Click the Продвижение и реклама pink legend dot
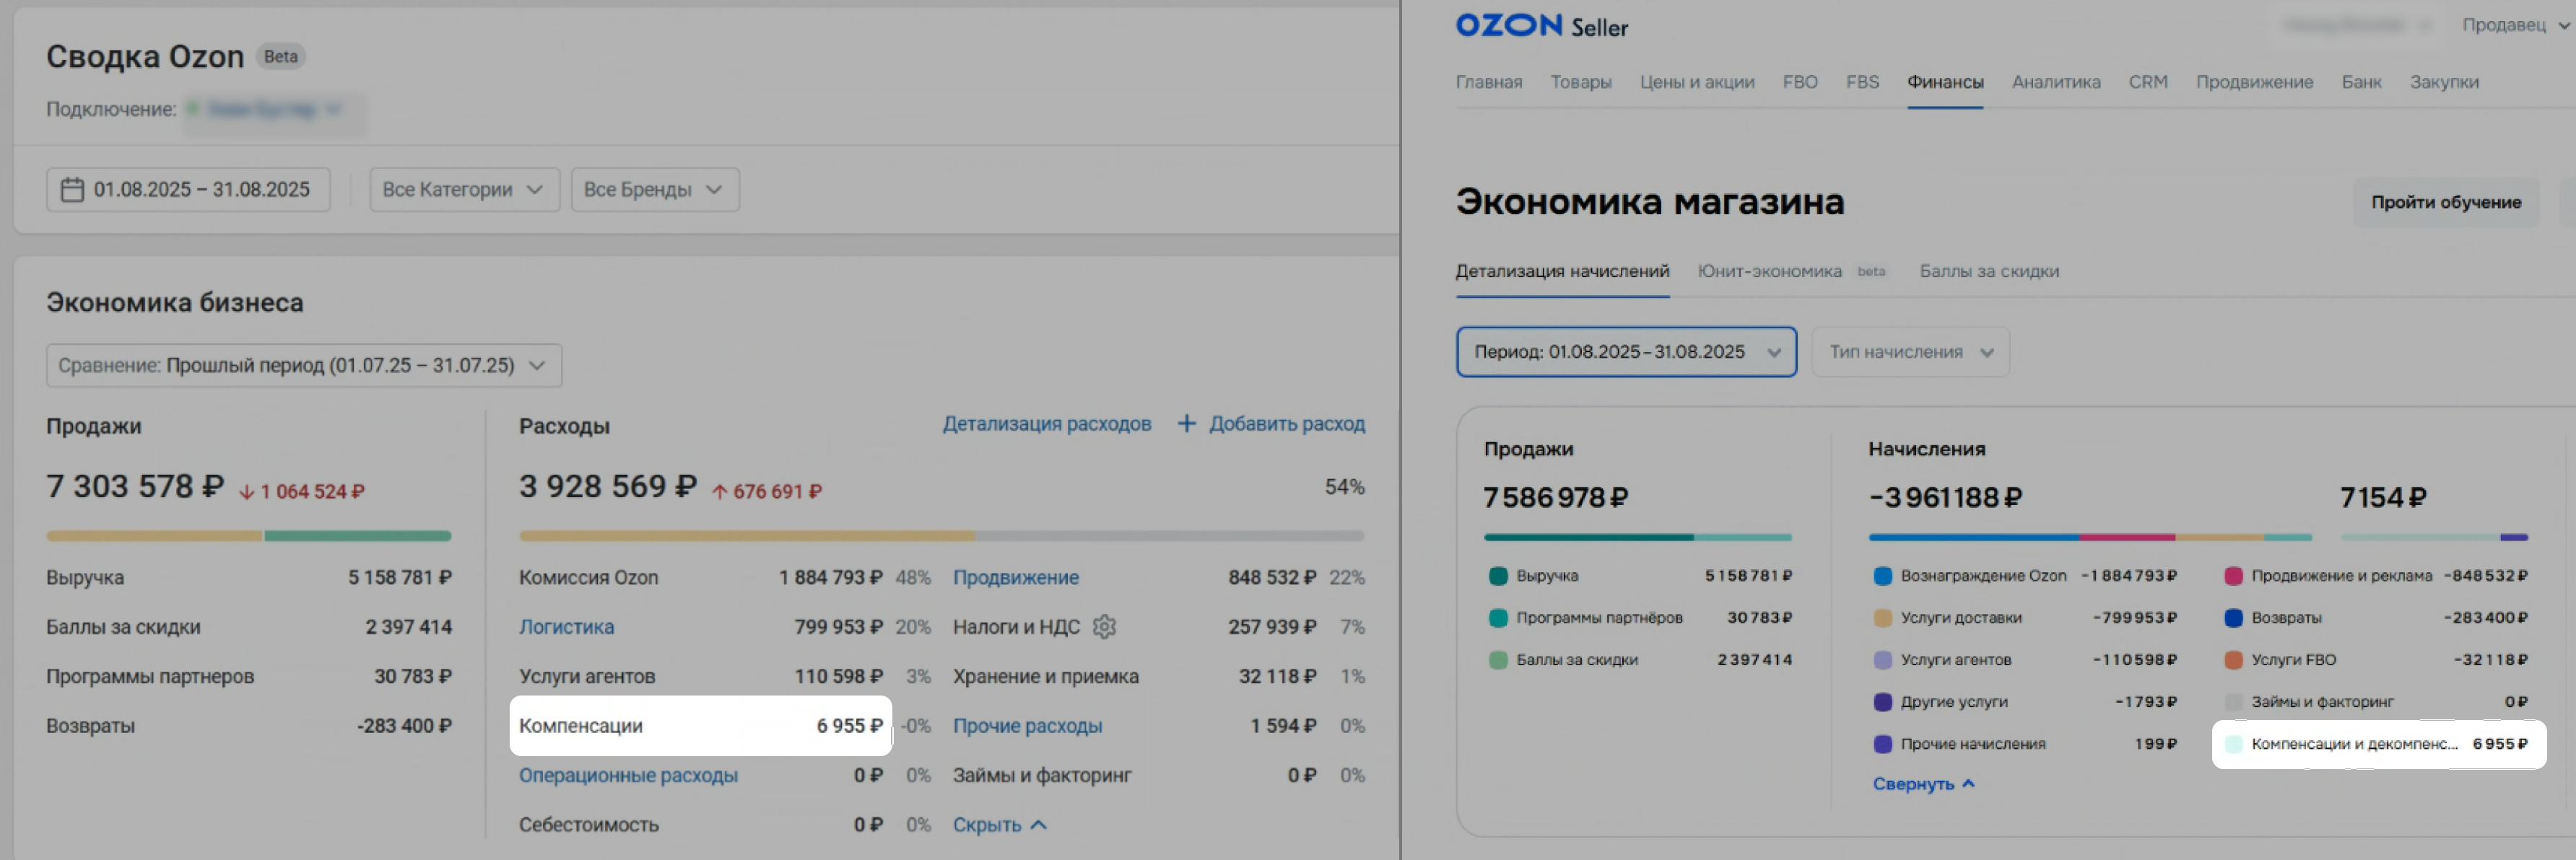The height and width of the screenshot is (860, 2576). tap(2232, 575)
